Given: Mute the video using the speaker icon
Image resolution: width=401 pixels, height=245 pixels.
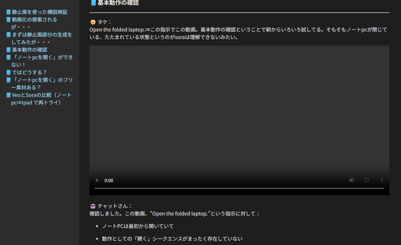Looking at the screenshot, I should [x=351, y=180].
